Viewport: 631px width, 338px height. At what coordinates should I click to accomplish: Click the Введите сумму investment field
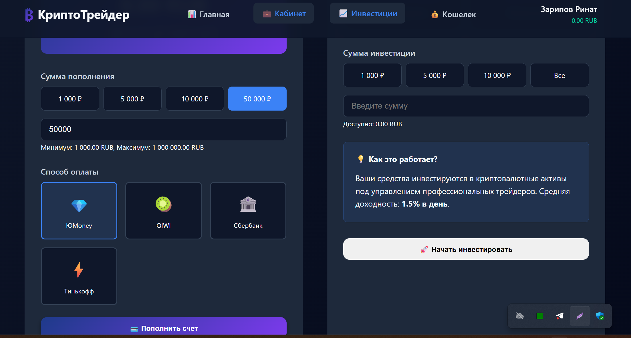click(466, 106)
